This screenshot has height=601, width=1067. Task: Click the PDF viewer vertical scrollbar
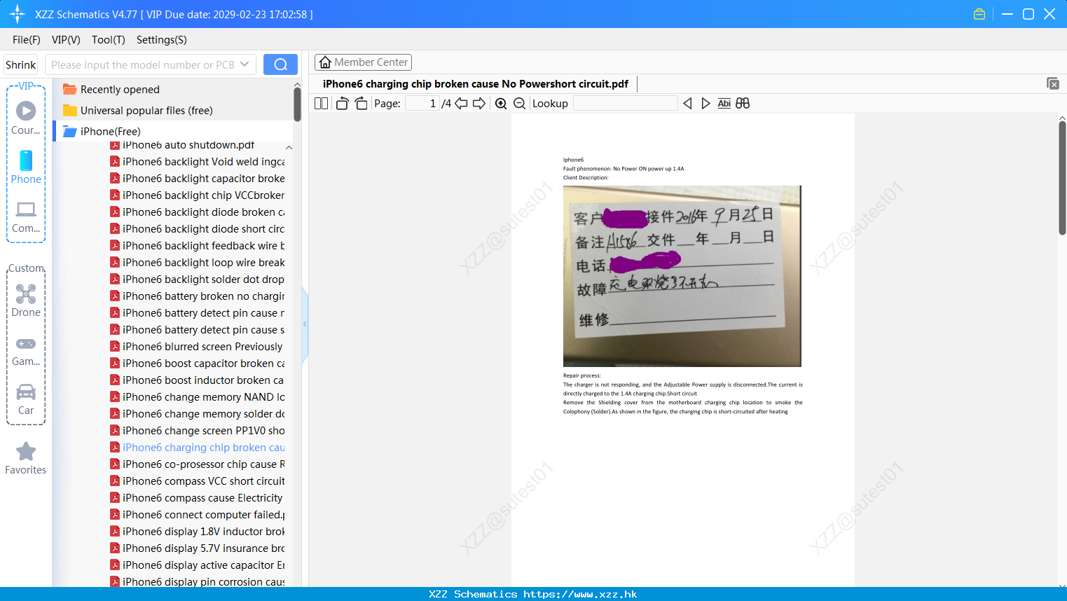click(x=1062, y=178)
